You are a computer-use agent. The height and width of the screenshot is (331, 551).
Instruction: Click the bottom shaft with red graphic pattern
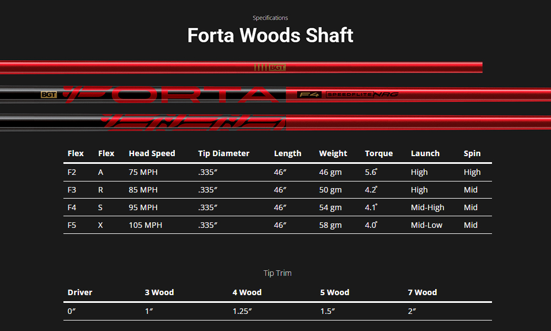276,122
